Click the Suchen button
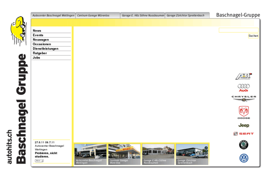Screen dimensions: 262x196 [x=253, y=36]
